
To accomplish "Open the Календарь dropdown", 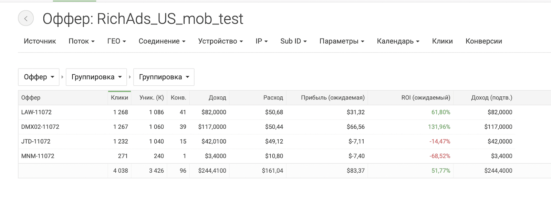I will tap(398, 41).
